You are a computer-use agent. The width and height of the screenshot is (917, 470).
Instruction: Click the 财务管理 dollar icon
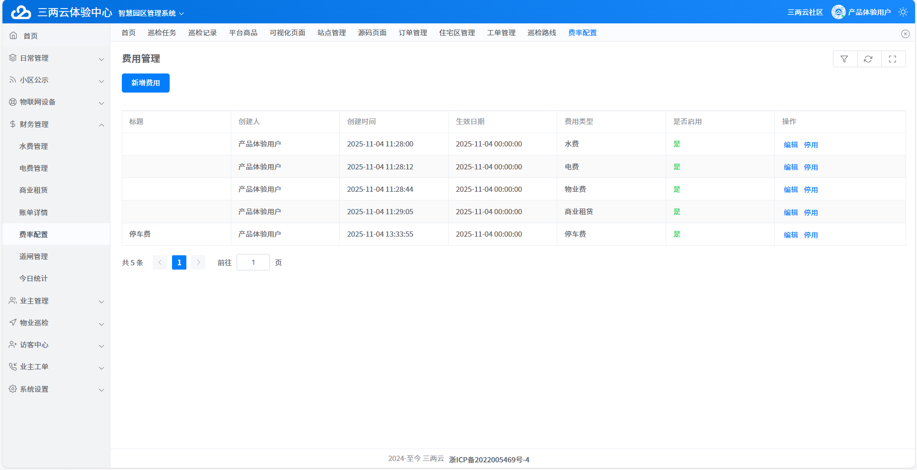pos(12,124)
